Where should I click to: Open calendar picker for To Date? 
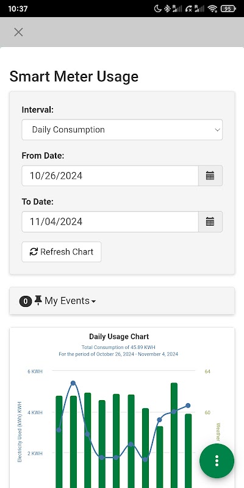pos(210,221)
